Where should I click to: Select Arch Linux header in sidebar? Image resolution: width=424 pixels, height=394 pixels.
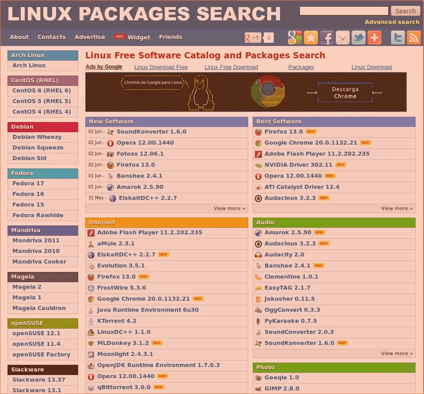point(43,55)
